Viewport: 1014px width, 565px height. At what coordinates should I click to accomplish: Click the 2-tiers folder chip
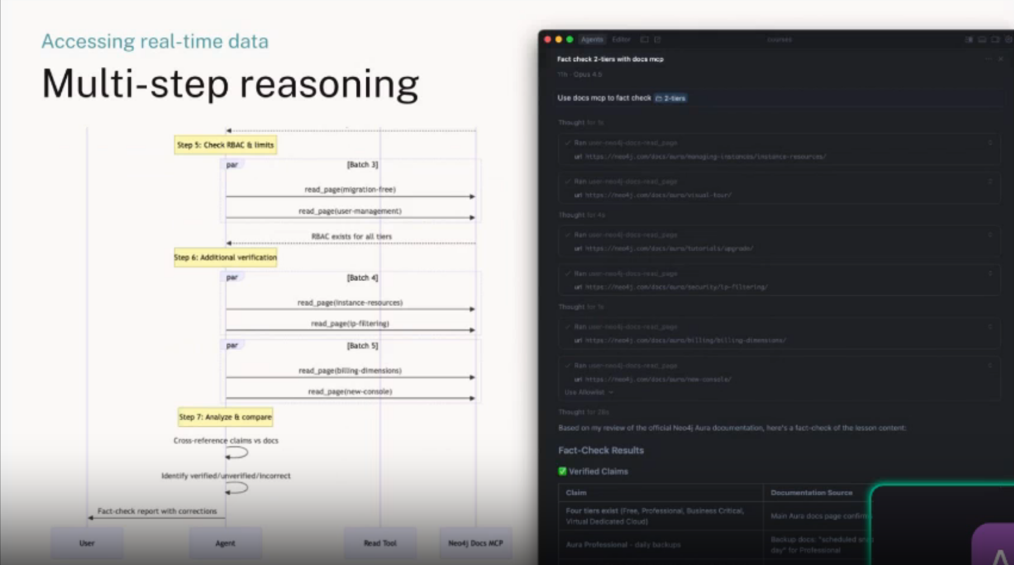click(x=671, y=98)
